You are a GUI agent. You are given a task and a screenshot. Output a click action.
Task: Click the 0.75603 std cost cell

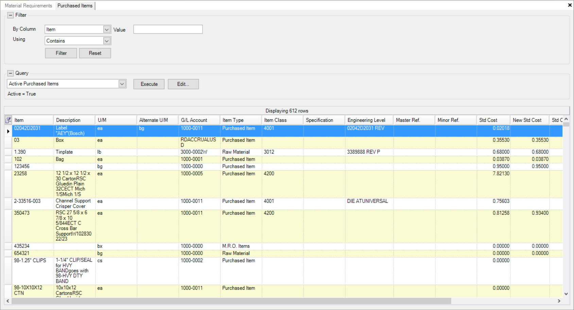pyautogui.click(x=493, y=204)
